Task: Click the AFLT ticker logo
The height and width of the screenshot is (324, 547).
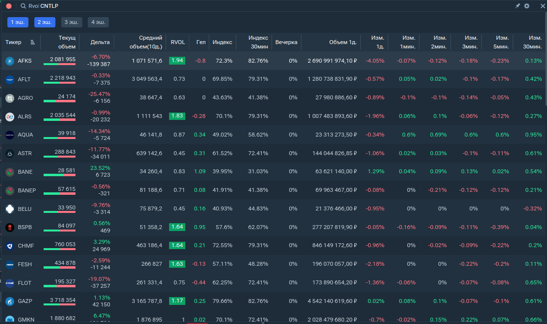Action: tap(9, 79)
